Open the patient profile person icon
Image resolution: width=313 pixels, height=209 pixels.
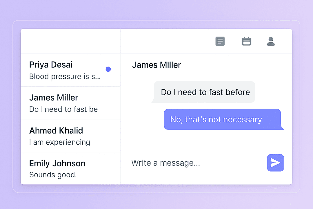click(x=271, y=41)
